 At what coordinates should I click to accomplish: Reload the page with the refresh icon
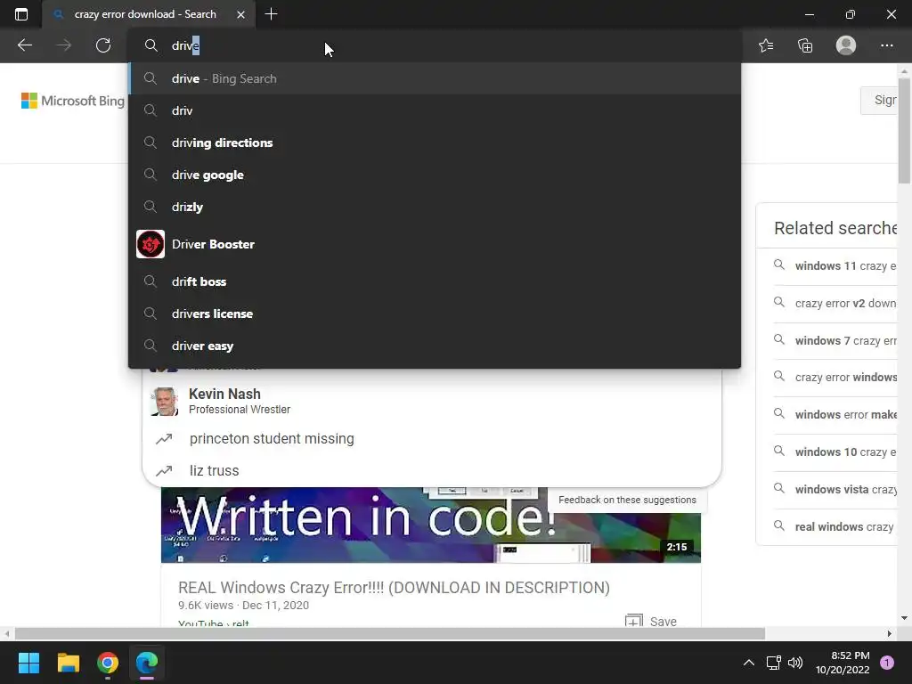(x=103, y=45)
